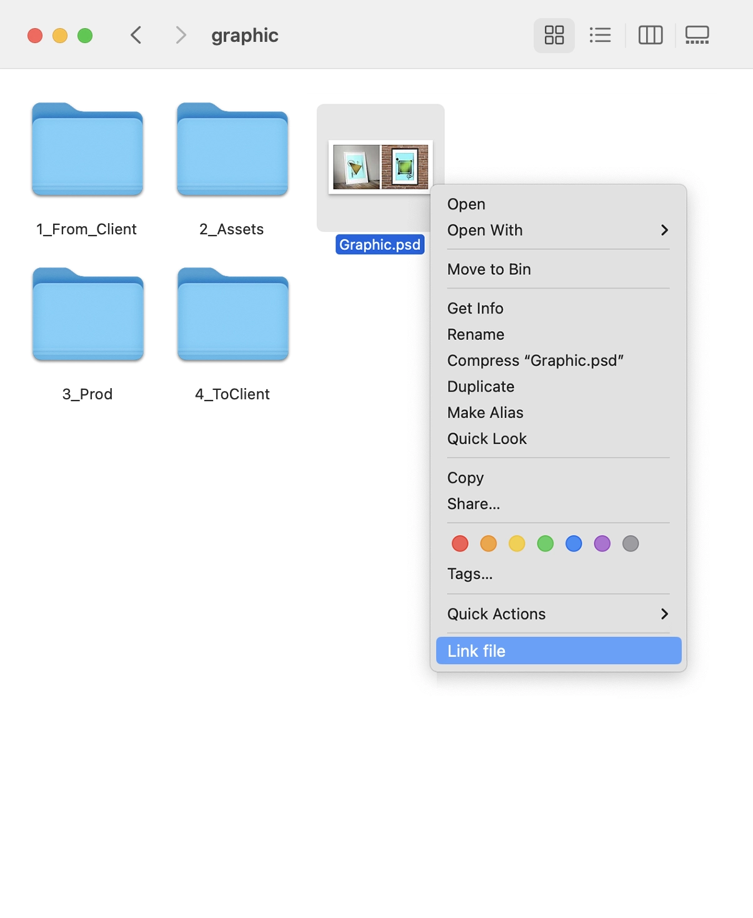The width and height of the screenshot is (753, 918).
Task: Switch to column view
Action: (x=650, y=35)
